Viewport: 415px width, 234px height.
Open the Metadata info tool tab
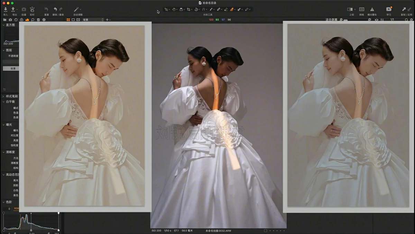(44, 20)
